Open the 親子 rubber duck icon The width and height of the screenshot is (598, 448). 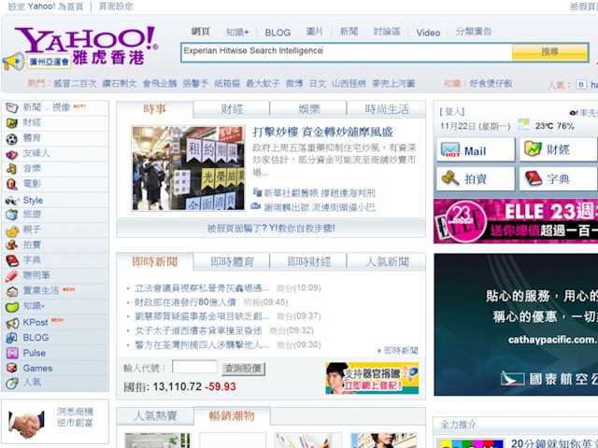click(12, 231)
